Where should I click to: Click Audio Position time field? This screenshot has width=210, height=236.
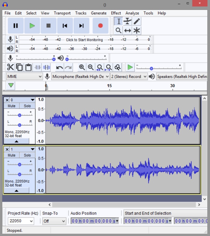coord(93,221)
